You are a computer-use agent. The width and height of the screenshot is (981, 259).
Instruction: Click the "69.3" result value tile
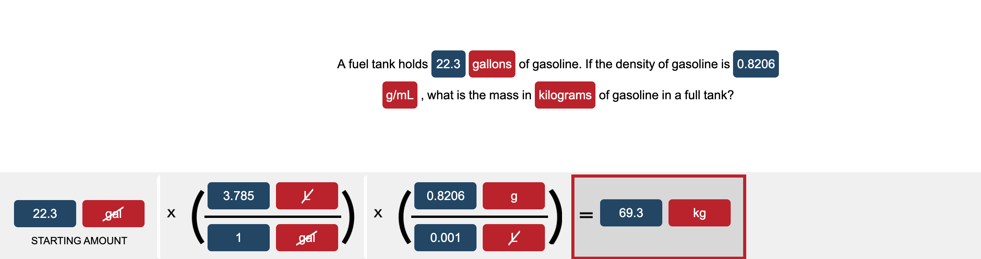[x=632, y=213]
